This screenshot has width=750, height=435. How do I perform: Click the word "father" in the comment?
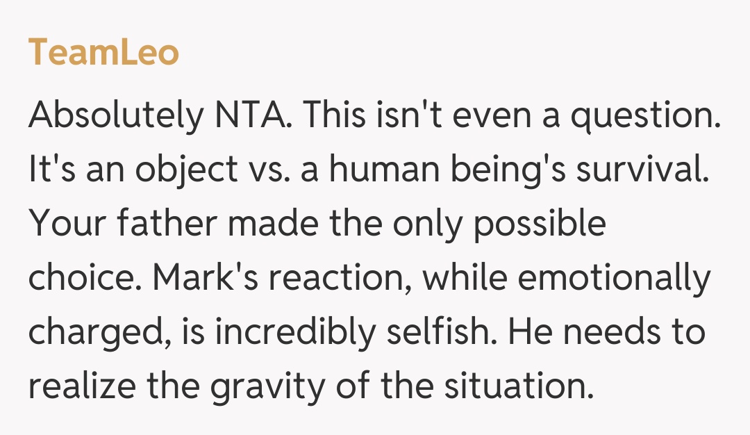pyautogui.click(x=171, y=224)
